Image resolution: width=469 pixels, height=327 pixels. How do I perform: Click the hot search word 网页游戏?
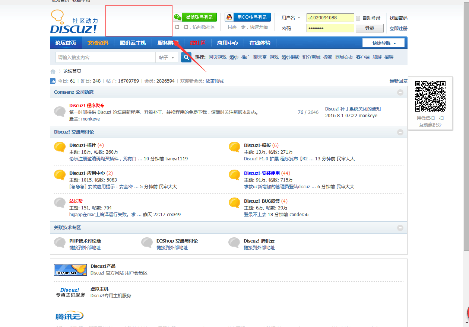tap(218, 57)
